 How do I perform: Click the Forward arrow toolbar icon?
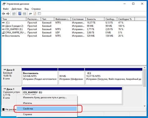coord(8,14)
